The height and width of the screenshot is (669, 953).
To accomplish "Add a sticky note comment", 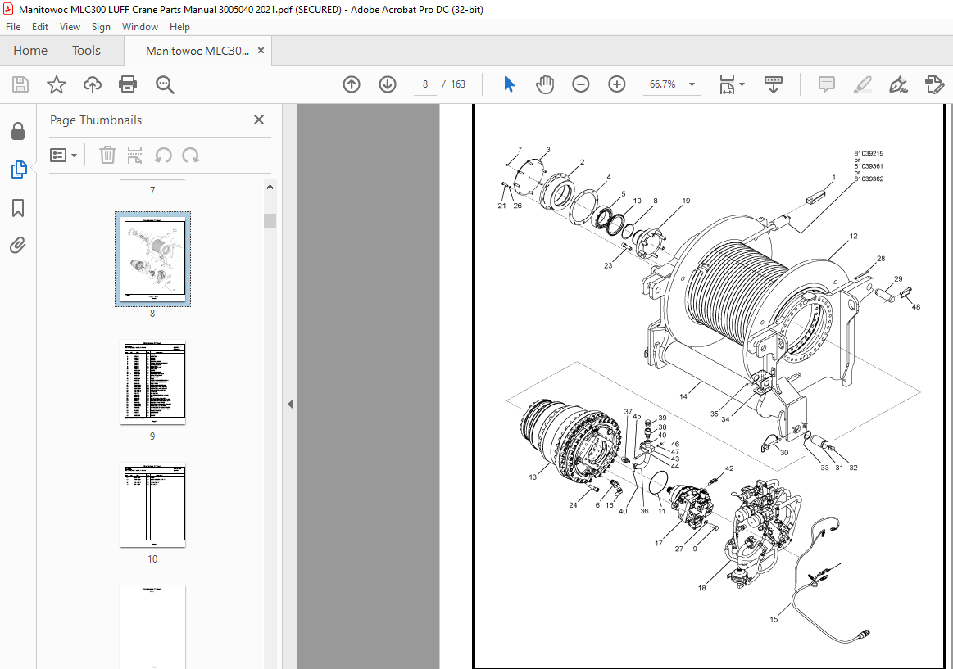I will click(826, 84).
